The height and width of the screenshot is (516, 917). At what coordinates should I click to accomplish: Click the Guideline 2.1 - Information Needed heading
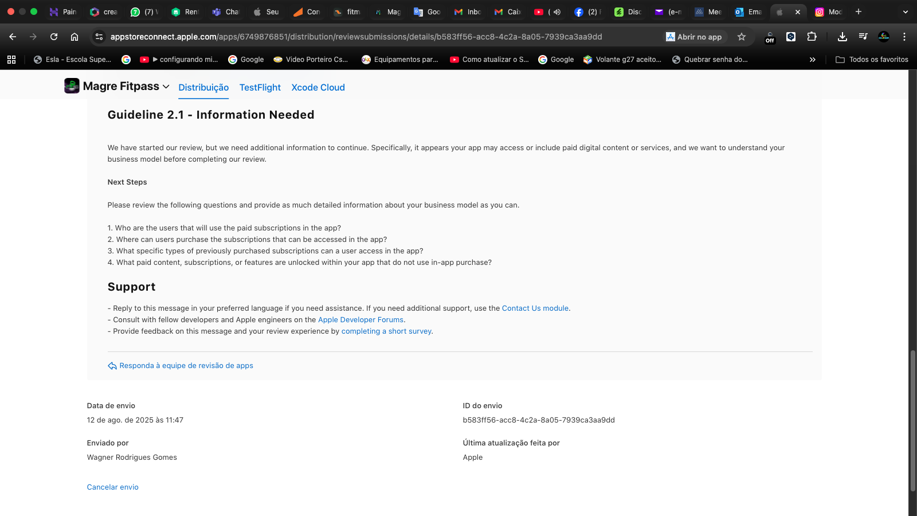pos(211,115)
